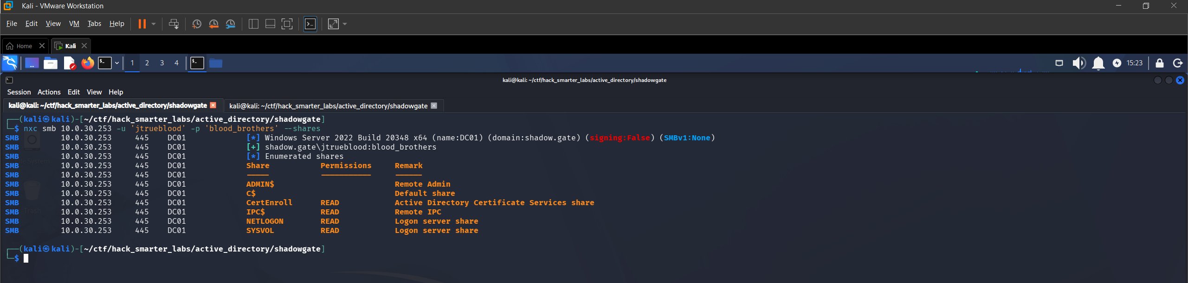The width and height of the screenshot is (1188, 283).
Task: Lock the screen with padlock icon
Action: pyautogui.click(x=1159, y=63)
